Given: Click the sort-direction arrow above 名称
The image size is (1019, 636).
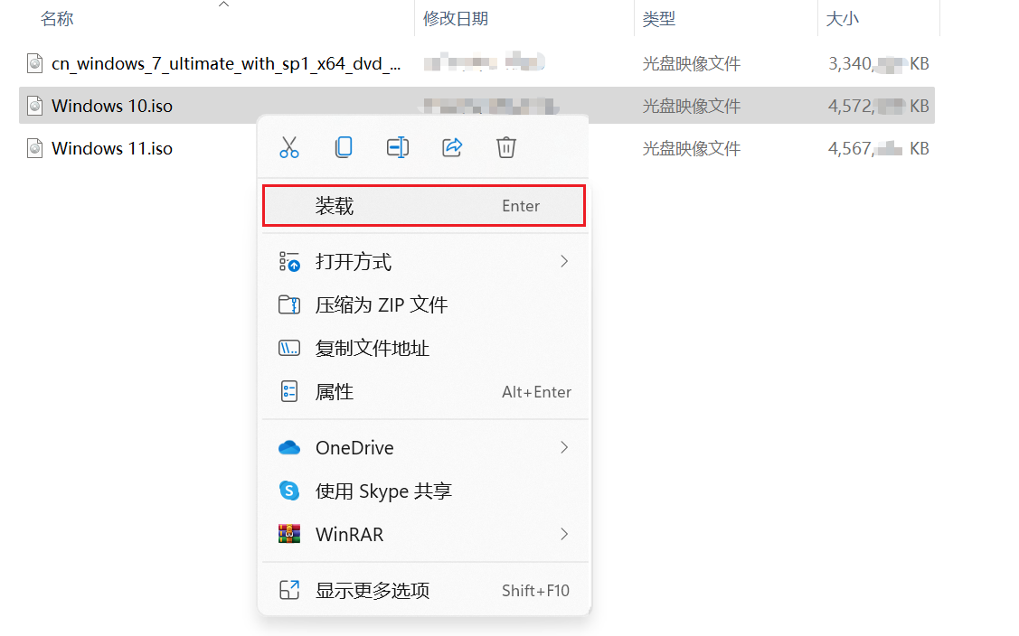Looking at the screenshot, I should click(x=223, y=4).
